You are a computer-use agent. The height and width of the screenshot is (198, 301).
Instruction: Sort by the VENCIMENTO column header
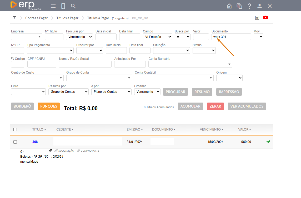tap(211, 129)
